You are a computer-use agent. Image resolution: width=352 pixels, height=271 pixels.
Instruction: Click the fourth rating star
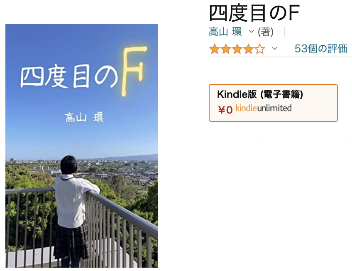coord(249,49)
